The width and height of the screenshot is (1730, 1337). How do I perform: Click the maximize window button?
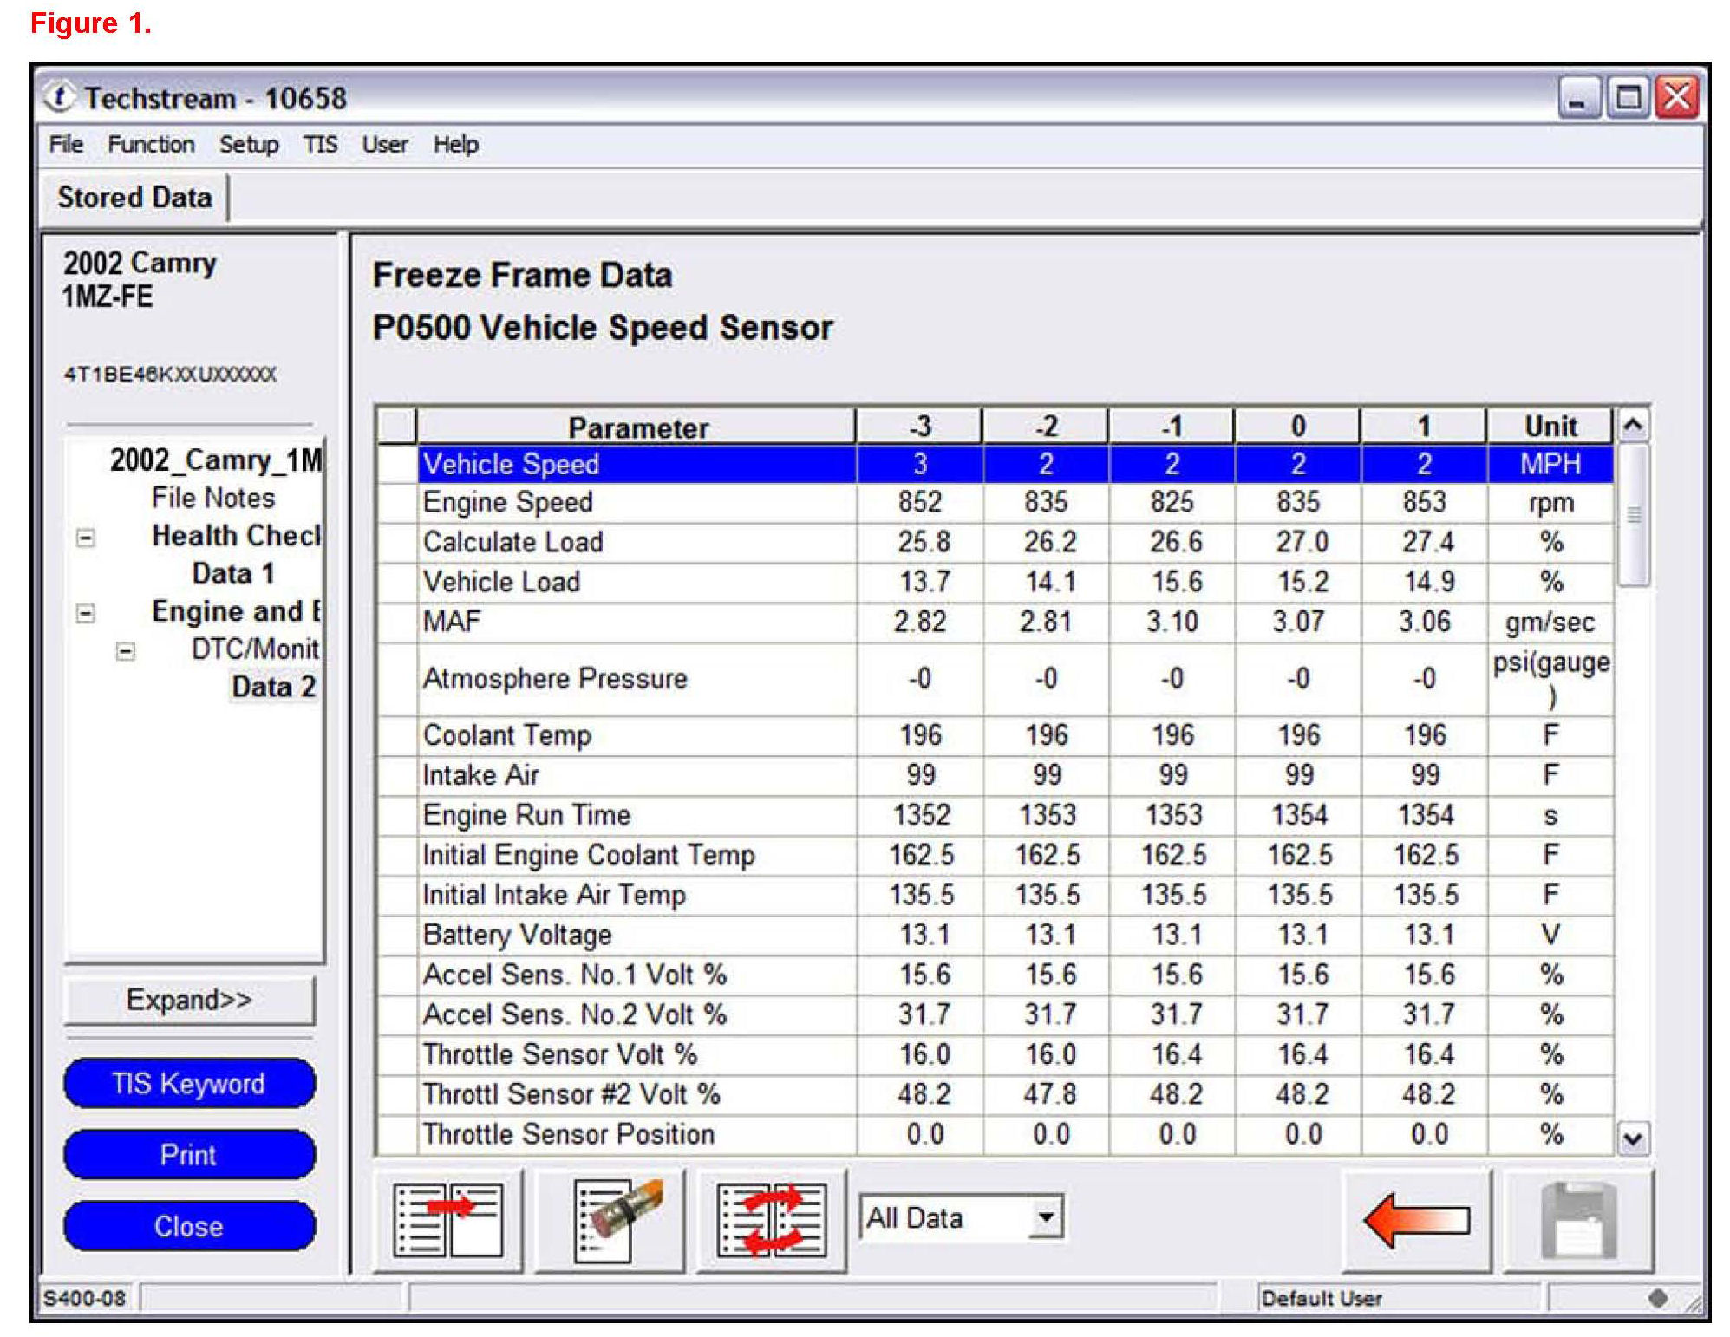click(1628, 97)
